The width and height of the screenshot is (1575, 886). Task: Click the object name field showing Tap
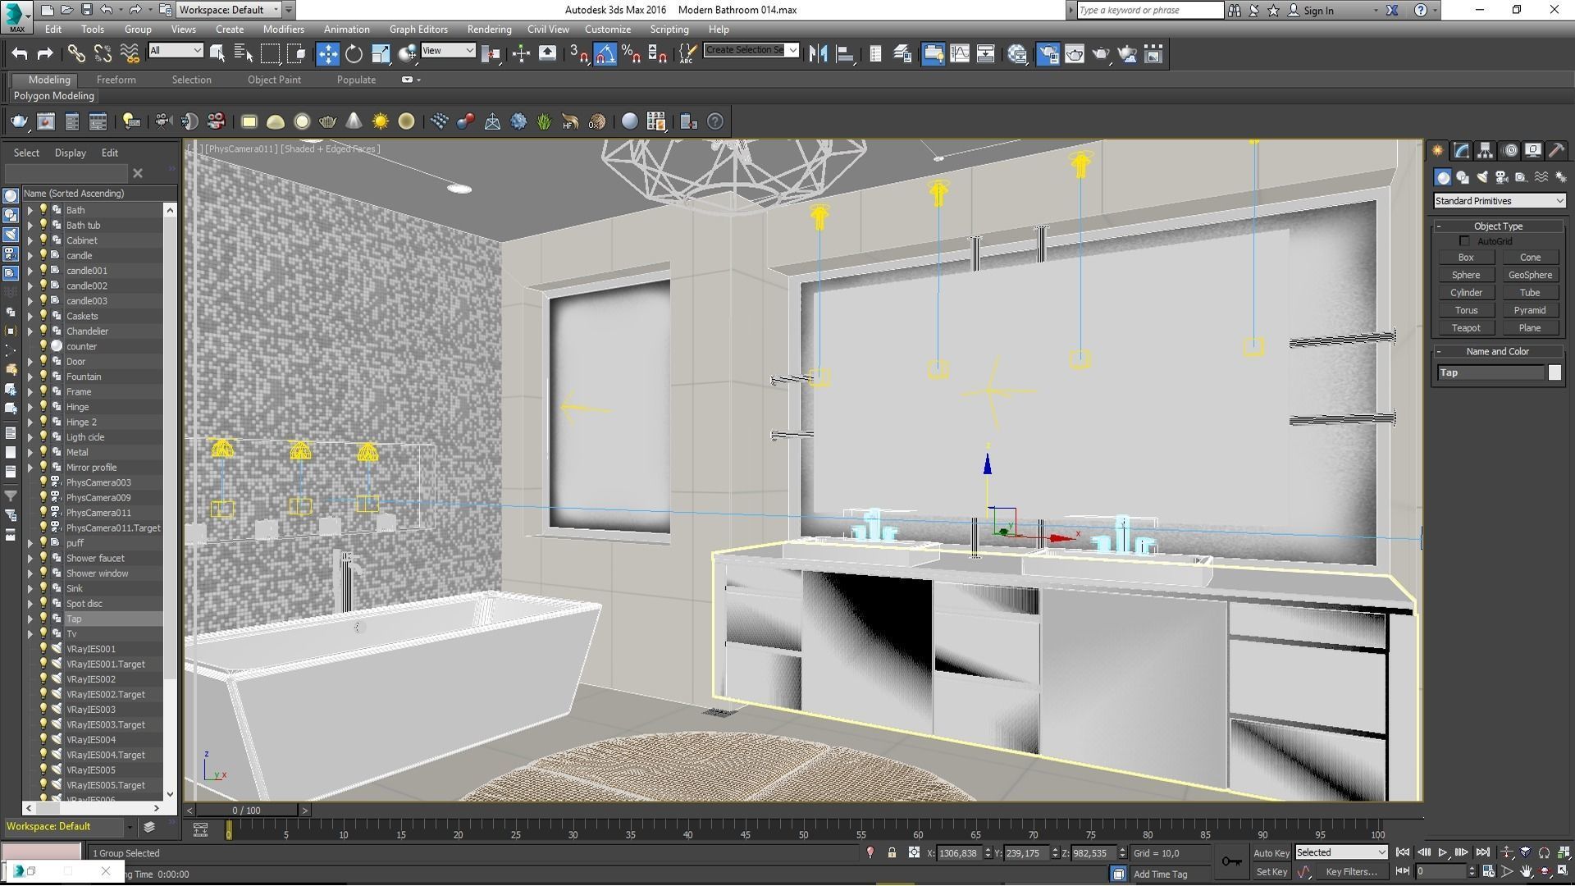(x=1491, y=372)
